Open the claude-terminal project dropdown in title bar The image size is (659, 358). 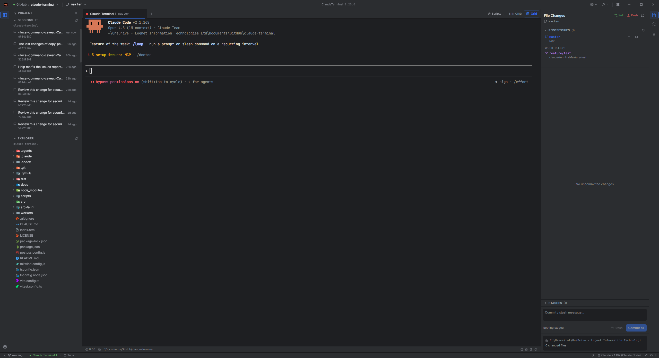[x=44, y=5]
